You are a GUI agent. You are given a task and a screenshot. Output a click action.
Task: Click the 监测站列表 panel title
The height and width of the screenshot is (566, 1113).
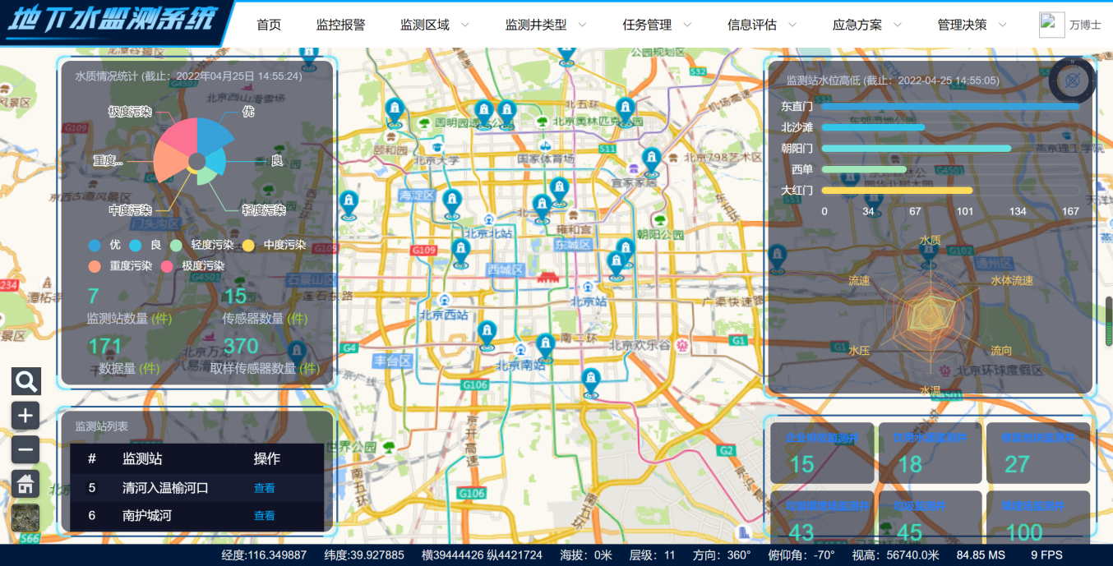(102, 426)
